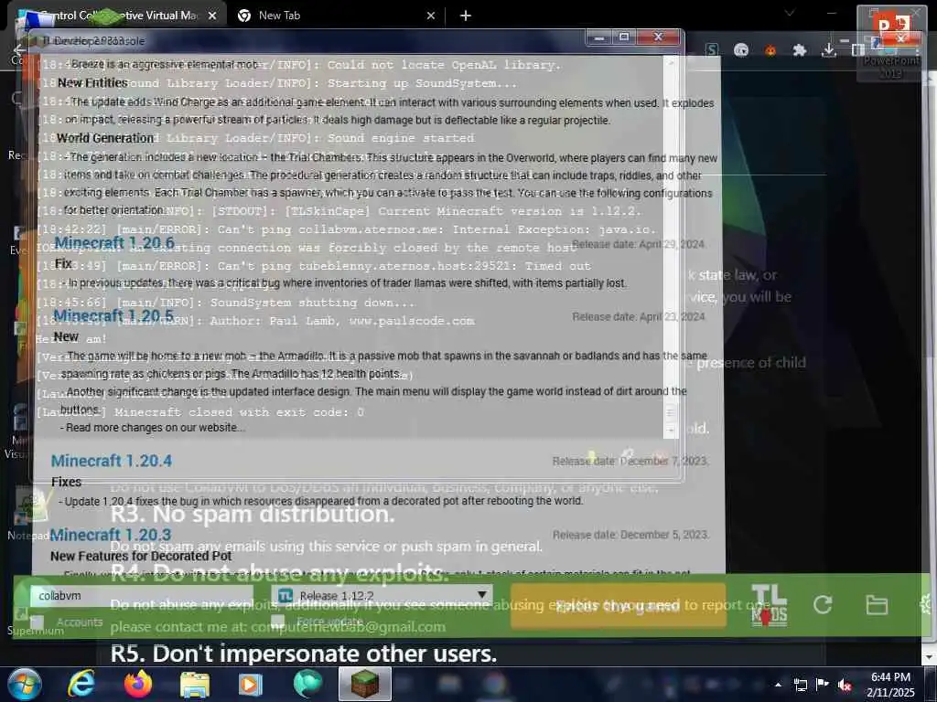Select the Minecraft grass block taskbar icon
Viewport: 937px width, 702px height.
(x=365, y=684)
